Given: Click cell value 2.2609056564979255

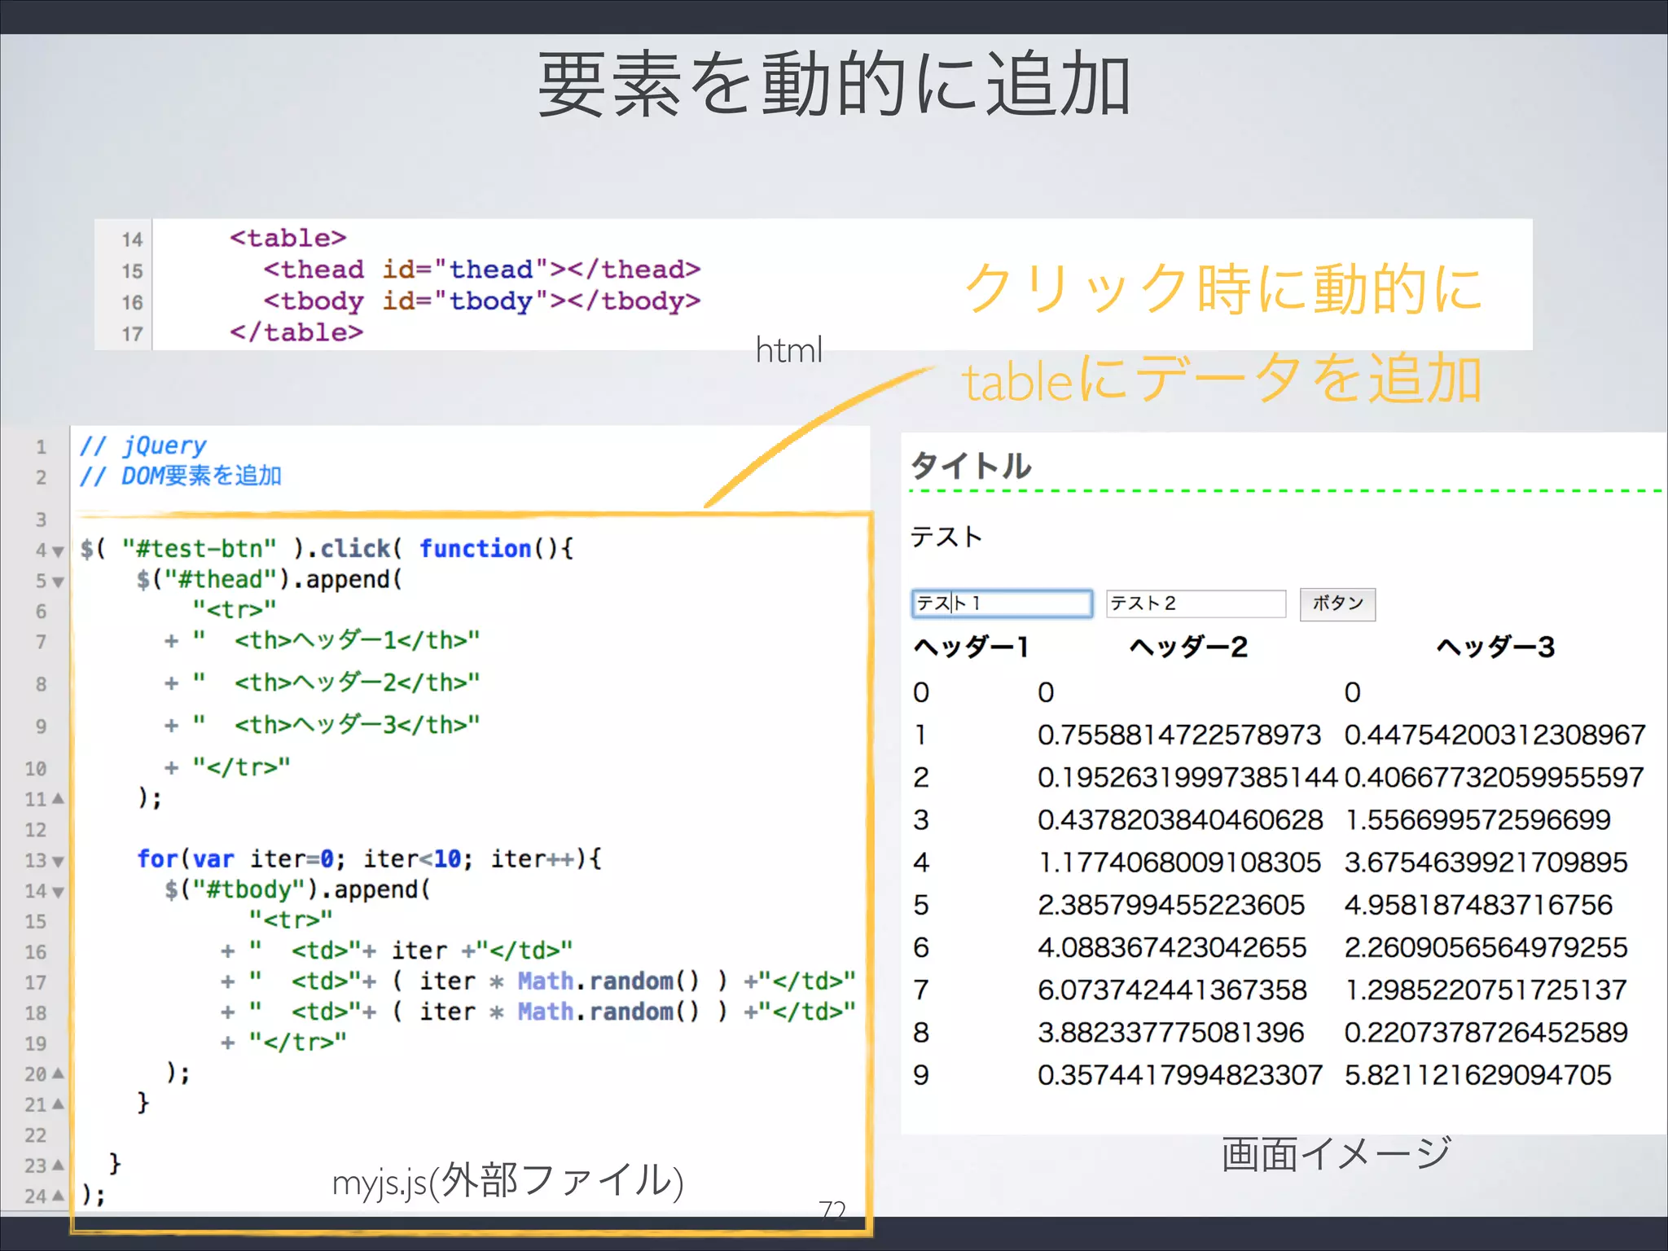Looking at the screenshot, I should pyautogui.click(x=1486, y=947).
